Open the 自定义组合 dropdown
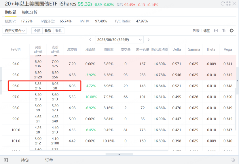 (x=15, y=31)
